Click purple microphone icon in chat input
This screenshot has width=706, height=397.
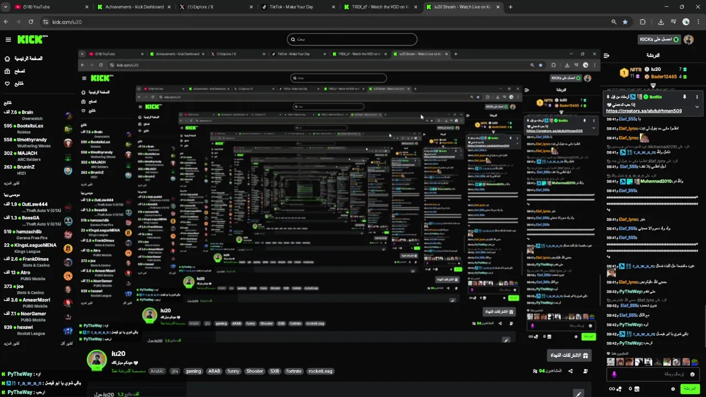pos(614,374)
